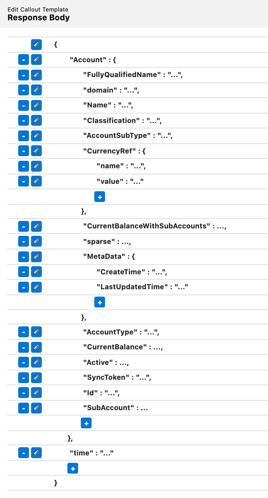
Task: Remove the "MetaData" object
Action: point(23,256)
